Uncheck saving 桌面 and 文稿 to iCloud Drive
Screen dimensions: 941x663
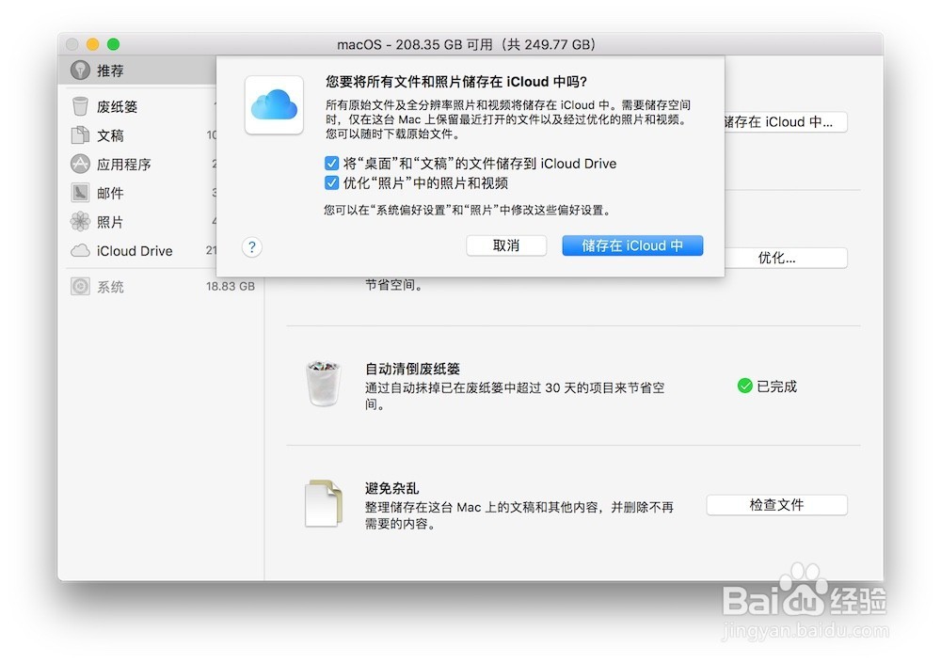point(331,164)
